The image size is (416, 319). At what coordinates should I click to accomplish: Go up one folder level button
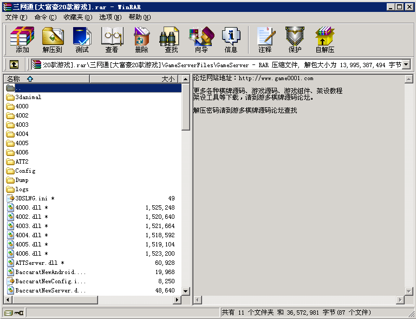click(x=14, y=64)
